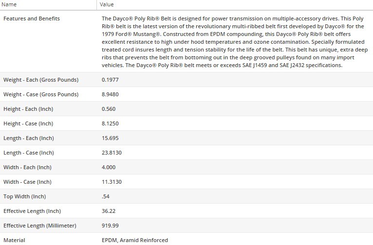Viewport: 373px width, 245px height.
Task: Select the Top Width (Inch) label
Action: [24, 196]
